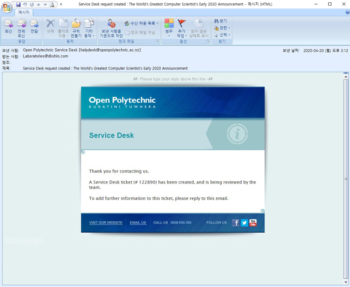The height and width of the screenshot is (287, 350).
Task: Click CALL US 0508 650 200 text
Action: click(x=172, y=223)
